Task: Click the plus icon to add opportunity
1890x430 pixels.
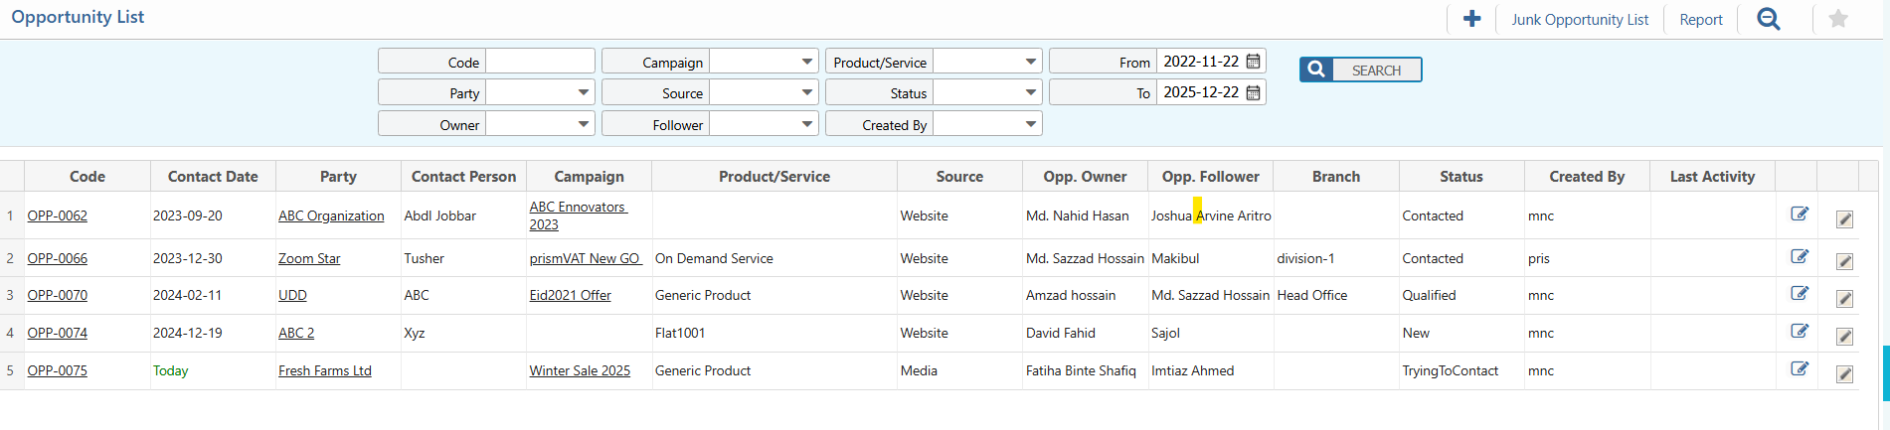Action: (1471, 19)
